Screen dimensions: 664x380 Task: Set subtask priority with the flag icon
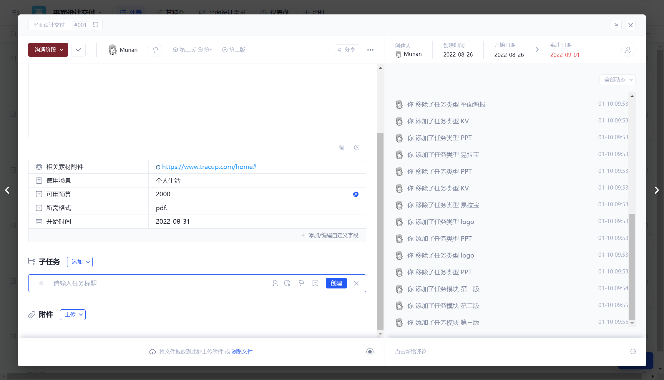point(301,283)
